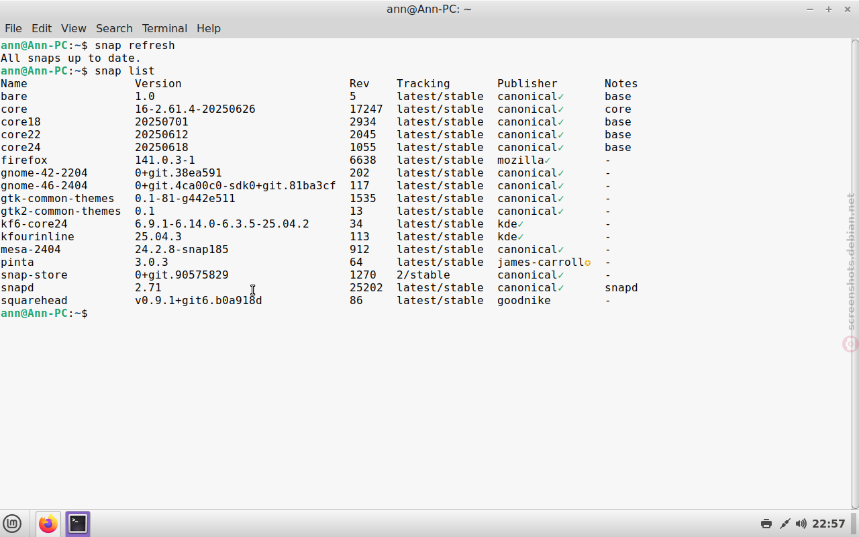
Task: Click the last empty prompt line
Action: pos(44,313)
